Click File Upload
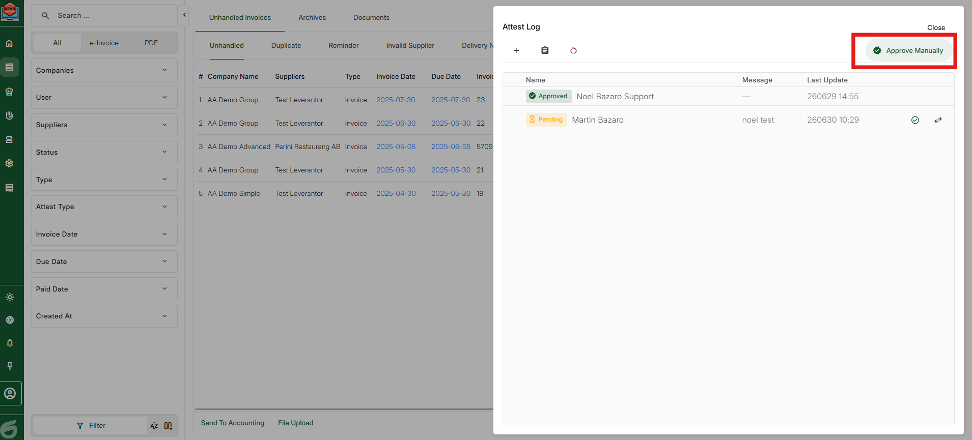Screen dimensions: 972x440 click(x=296, y=423)
